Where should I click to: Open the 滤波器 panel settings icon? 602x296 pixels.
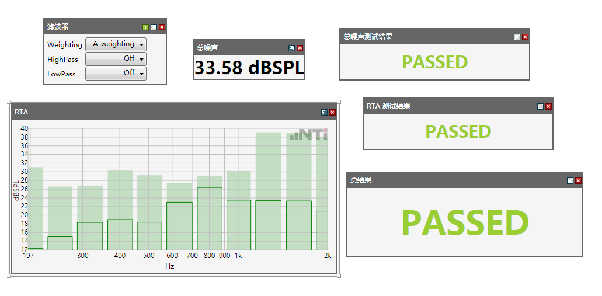[x=154, y=27]
